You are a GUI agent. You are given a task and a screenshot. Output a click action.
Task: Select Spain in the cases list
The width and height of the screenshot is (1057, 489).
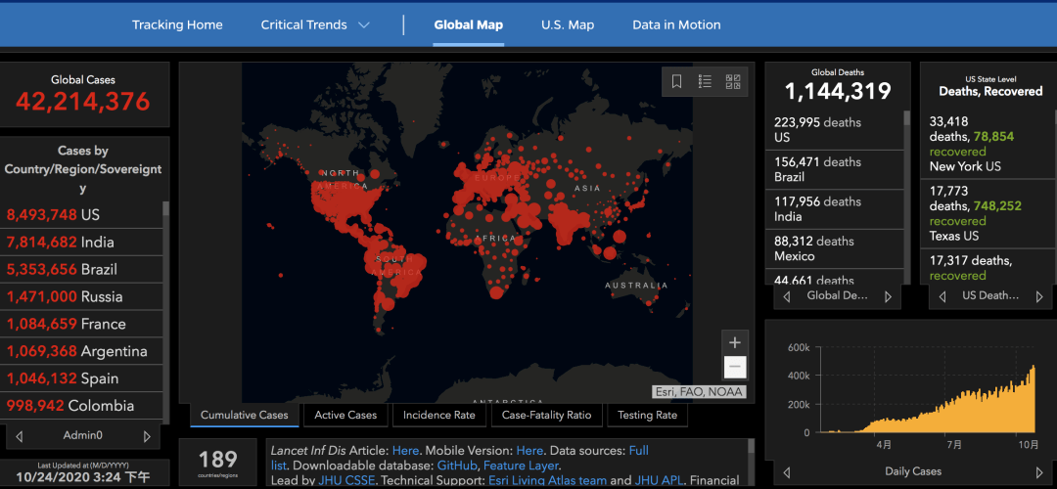81,378
